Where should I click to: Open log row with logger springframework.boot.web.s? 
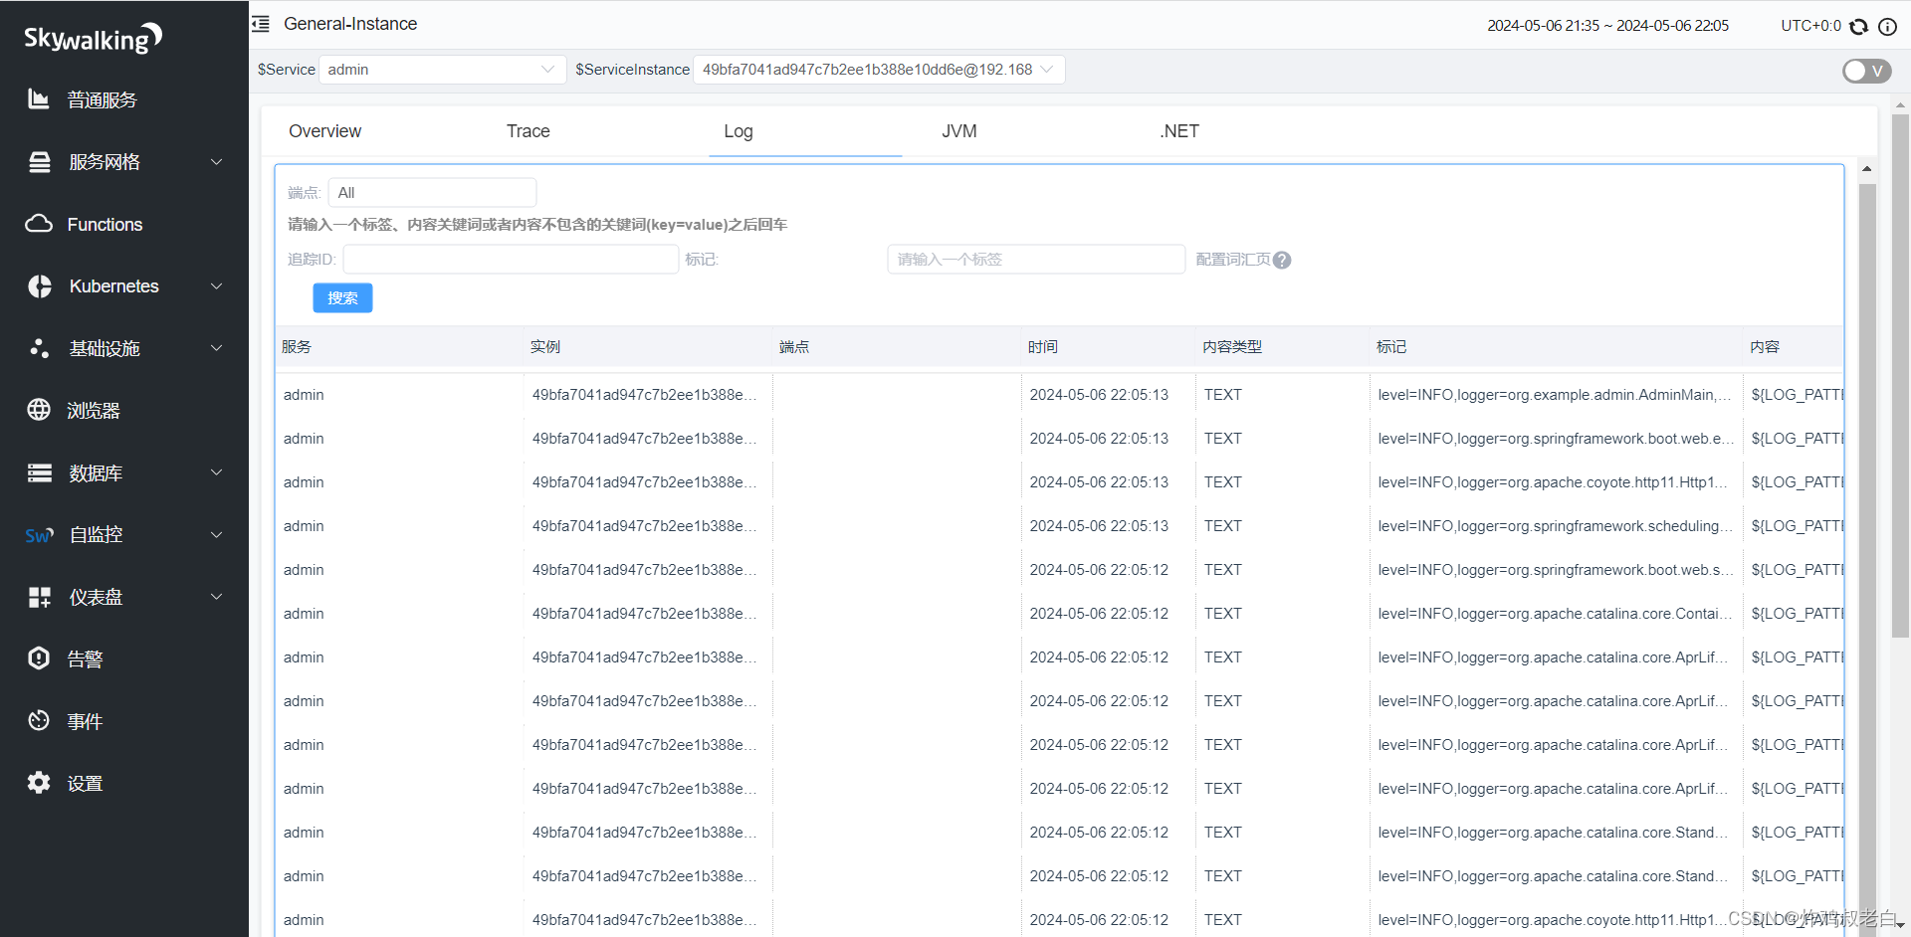click(1060, 570)
